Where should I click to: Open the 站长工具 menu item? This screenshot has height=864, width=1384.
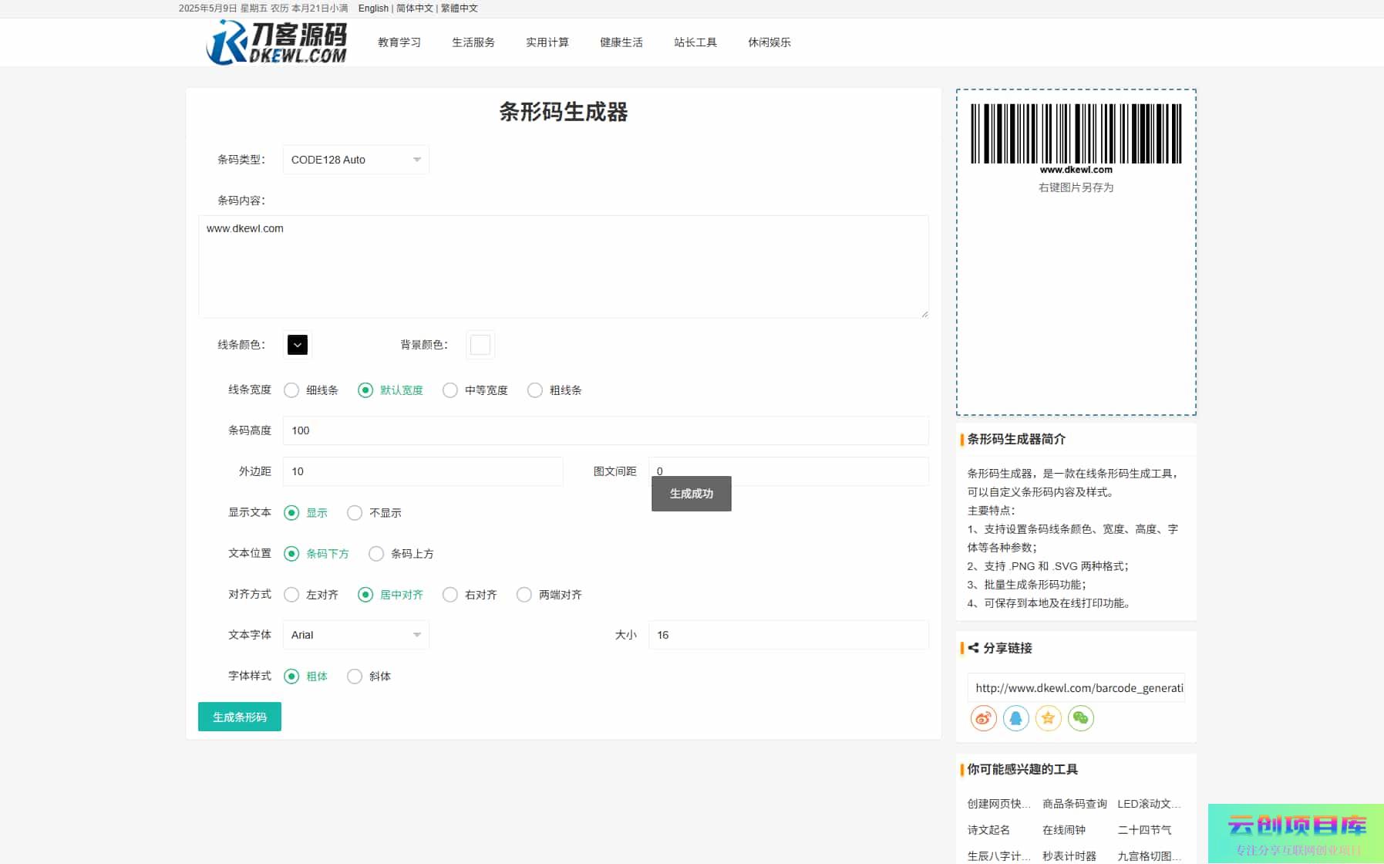pyautogui.click(x=695, y=42)
